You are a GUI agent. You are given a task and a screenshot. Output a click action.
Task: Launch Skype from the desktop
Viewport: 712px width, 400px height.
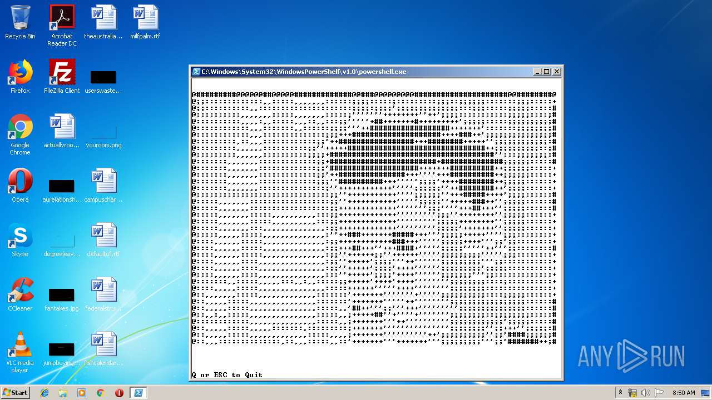pyautogui.click(x=20, y=240)
